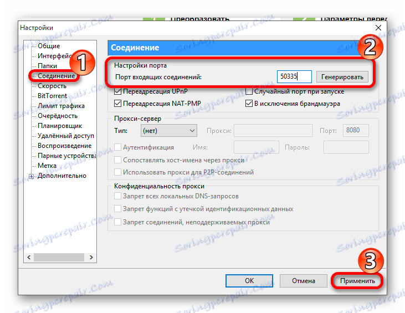The width and height of the screenshot is (405, 313).
Task: Click the right scroll arrow in the sidebar
Action: (91, 257)
